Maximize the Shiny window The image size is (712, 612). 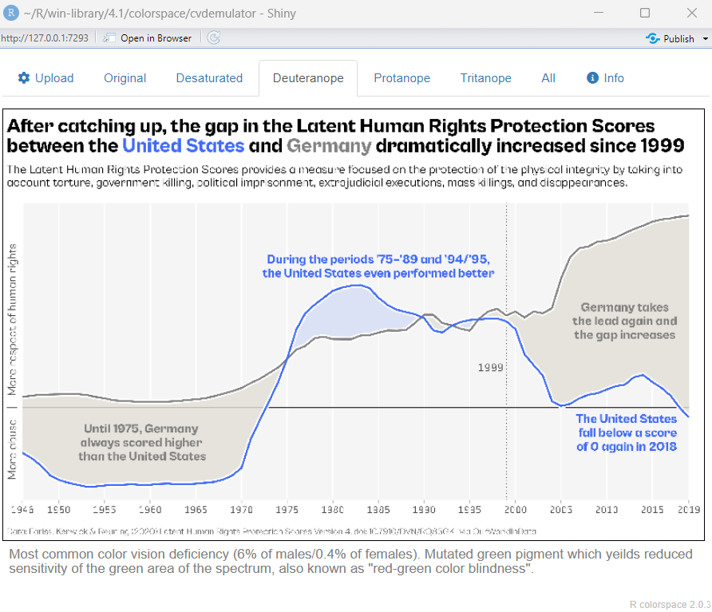coord(644,12)
